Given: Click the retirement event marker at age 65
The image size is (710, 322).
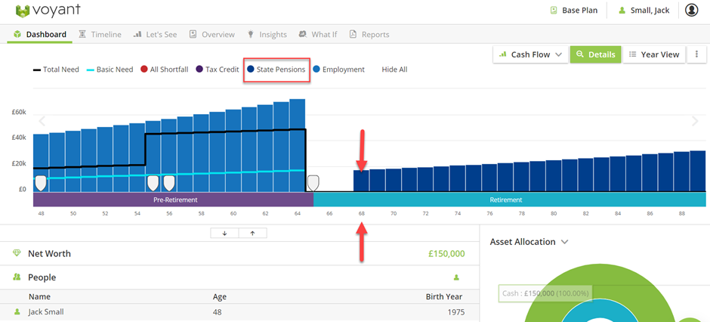Looking at the screenshot, I should [x=313, y=184].
